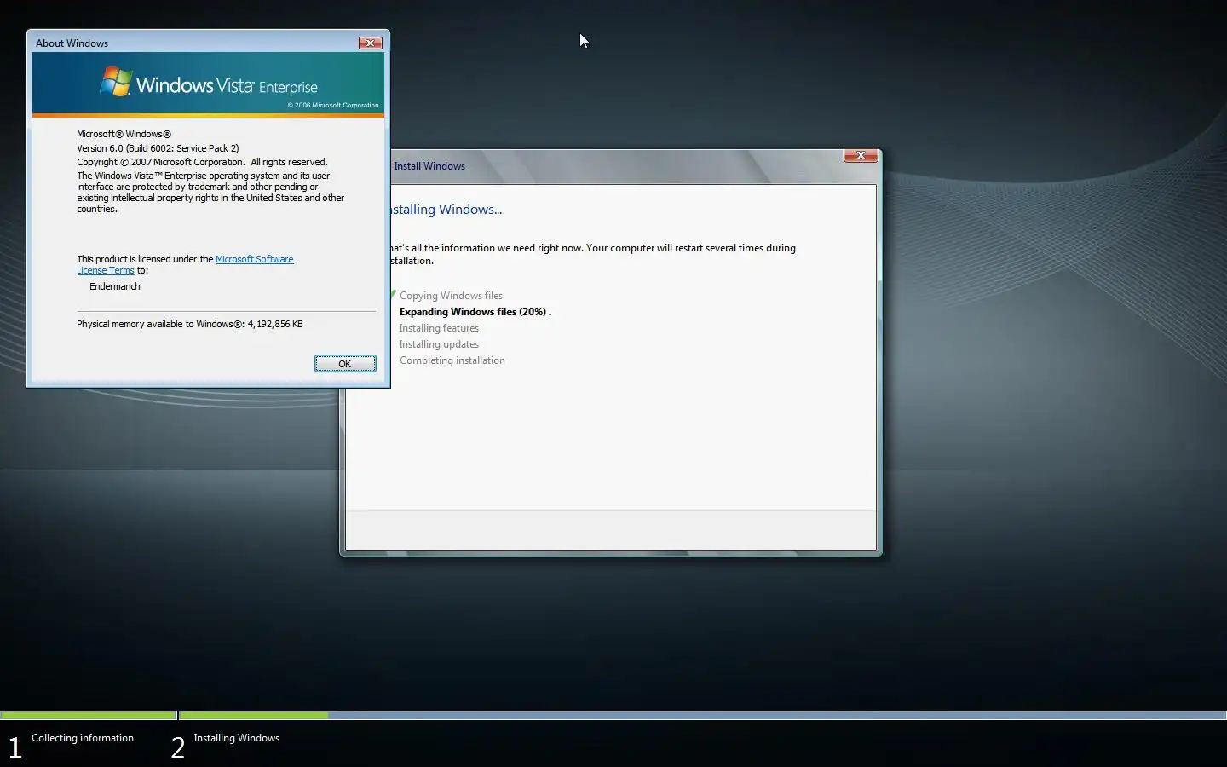Click the Install Windows title bar text
The image size is (1227, 767).
tap(429, 166)
